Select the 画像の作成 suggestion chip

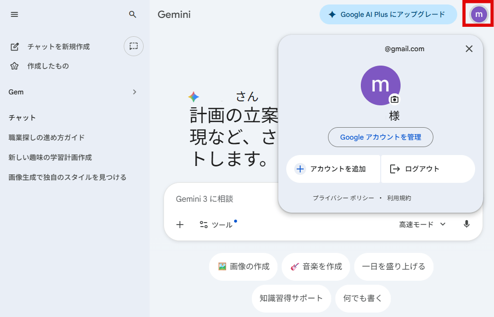243,267
